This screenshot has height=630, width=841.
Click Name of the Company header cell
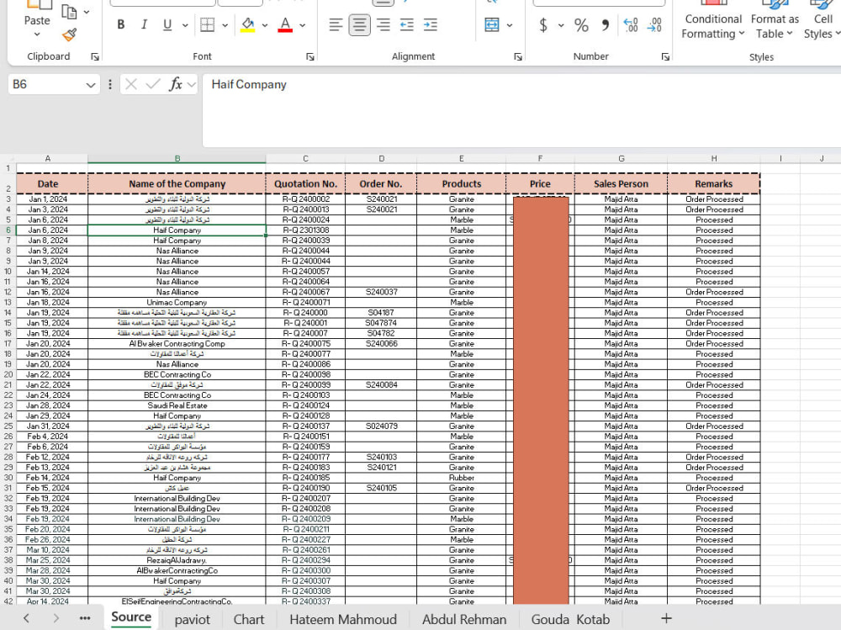(x=177, y=183)
